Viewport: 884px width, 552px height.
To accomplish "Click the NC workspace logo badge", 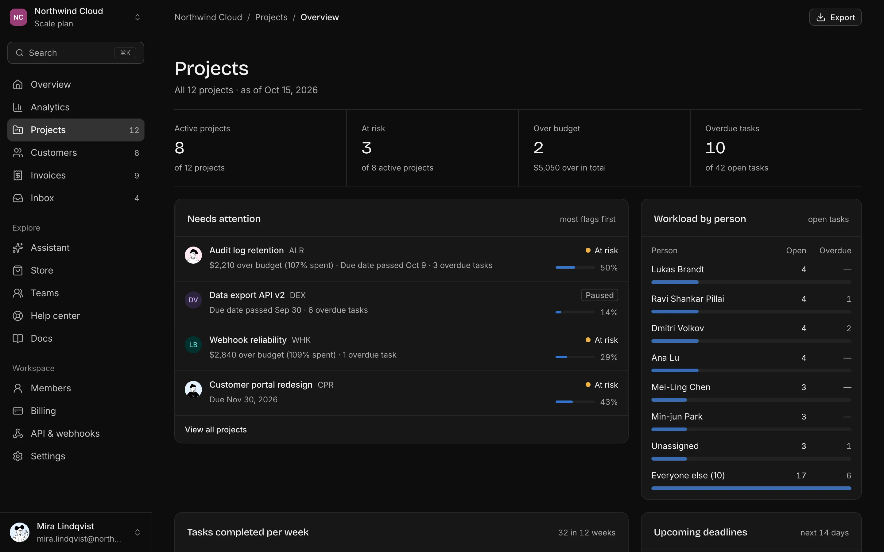I will [x=18, y=17].
